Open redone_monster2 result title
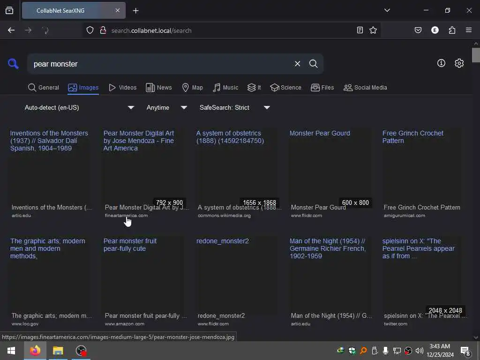The height and width of the screenshot is (360, 480). click(x=223, y=241)
